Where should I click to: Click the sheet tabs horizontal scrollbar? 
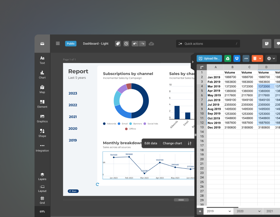point(222,207)
